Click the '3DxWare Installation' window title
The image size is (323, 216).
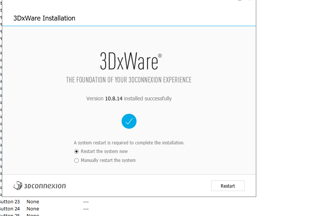tap(44, 18)
